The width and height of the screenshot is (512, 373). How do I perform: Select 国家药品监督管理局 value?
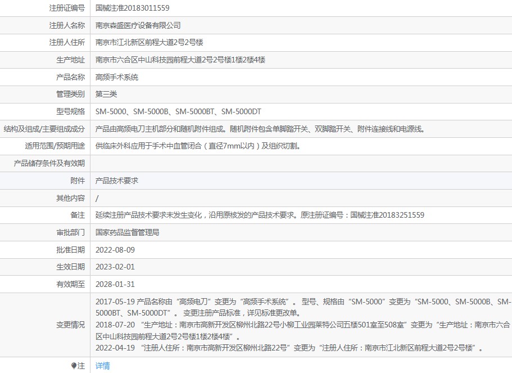point(128,232)
